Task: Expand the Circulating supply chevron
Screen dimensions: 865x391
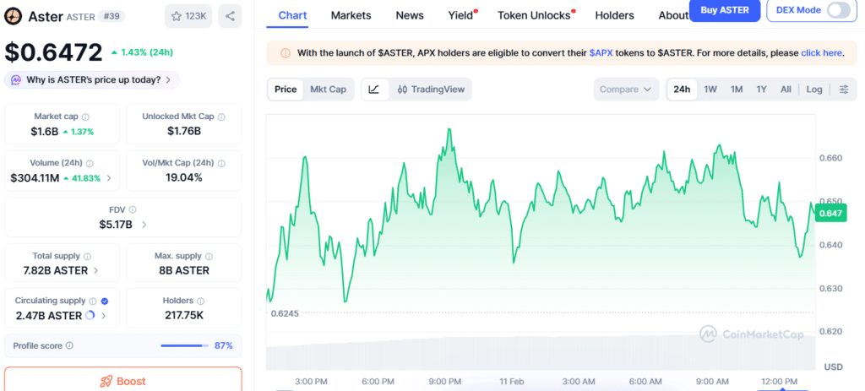Action: [x=104, y=316]
